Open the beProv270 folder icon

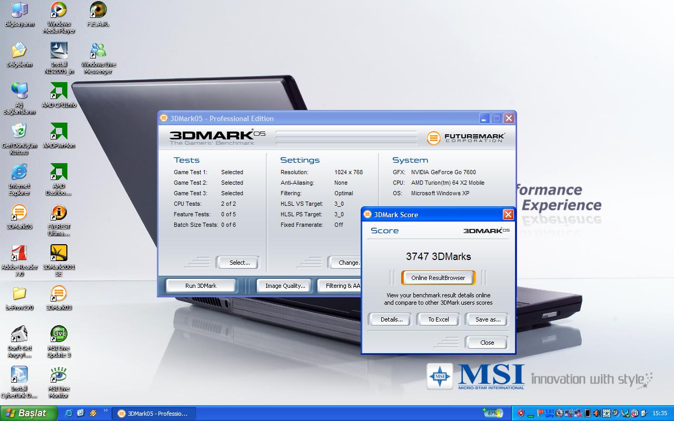[19, 298]
